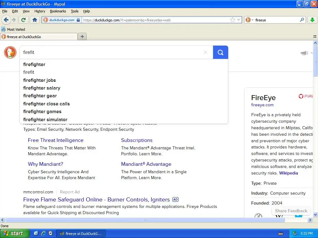Open the File menu
Image resolution: width=318 pixels, height=238 pixels.
[5, 11]
